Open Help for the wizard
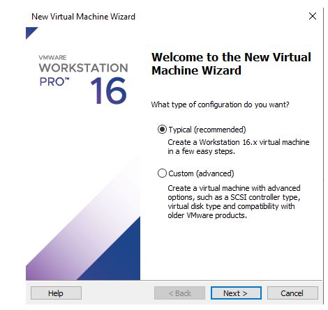 click(56, 293)
